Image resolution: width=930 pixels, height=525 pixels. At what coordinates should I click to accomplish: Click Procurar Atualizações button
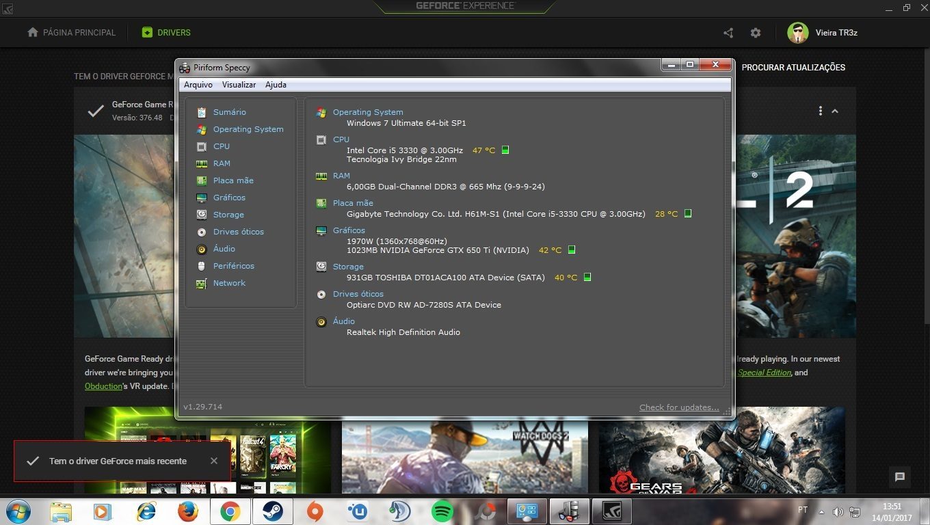click(793, 68)
